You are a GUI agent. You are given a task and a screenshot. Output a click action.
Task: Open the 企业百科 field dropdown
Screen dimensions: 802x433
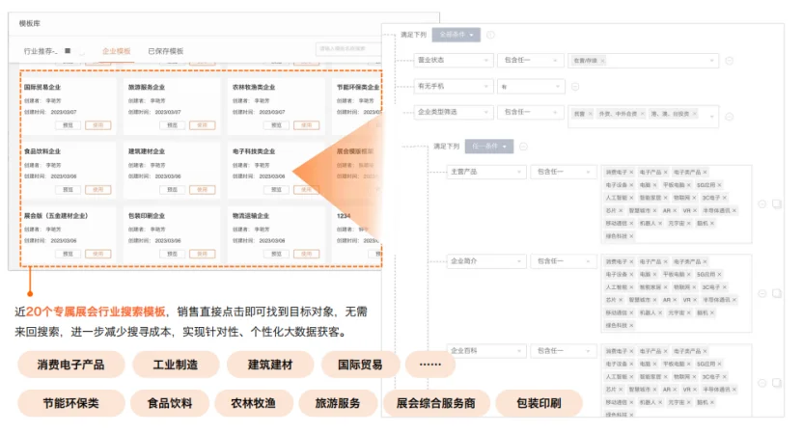[486, 351]
